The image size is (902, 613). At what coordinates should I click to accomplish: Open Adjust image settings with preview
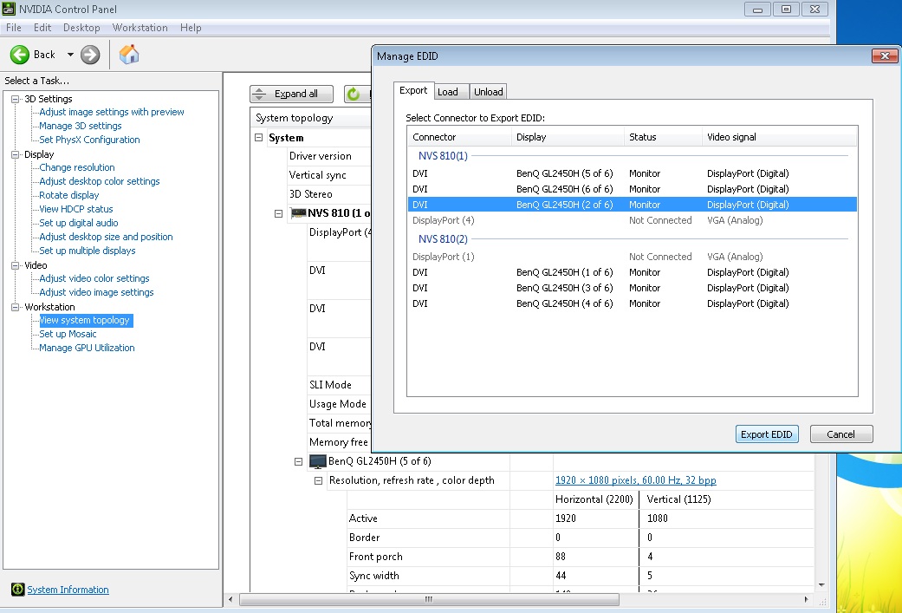tap(112, 112)
